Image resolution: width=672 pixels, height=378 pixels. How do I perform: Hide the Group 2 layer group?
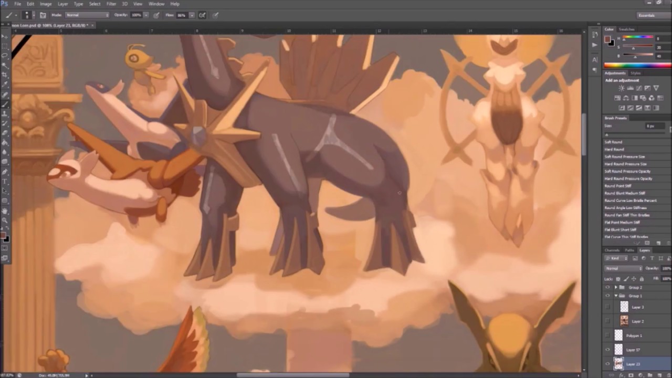click(x=607, y=287)
